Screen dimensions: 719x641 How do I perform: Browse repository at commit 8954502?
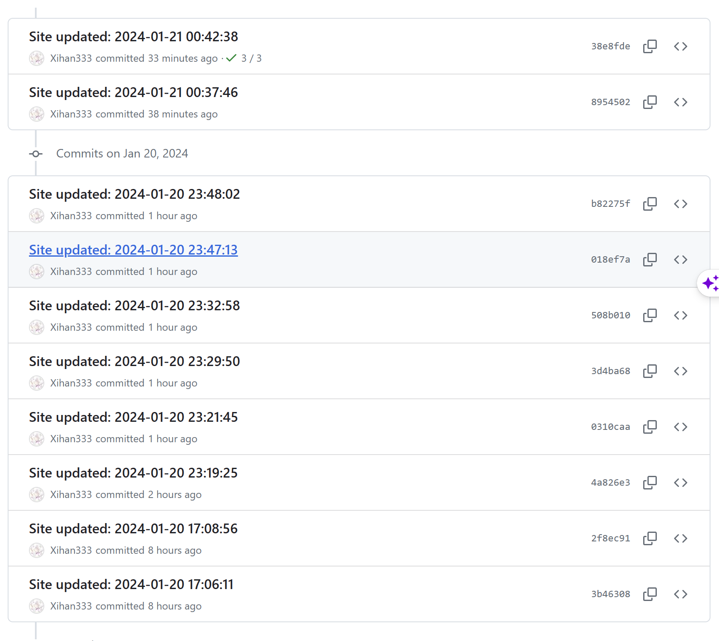coord(681,102)
